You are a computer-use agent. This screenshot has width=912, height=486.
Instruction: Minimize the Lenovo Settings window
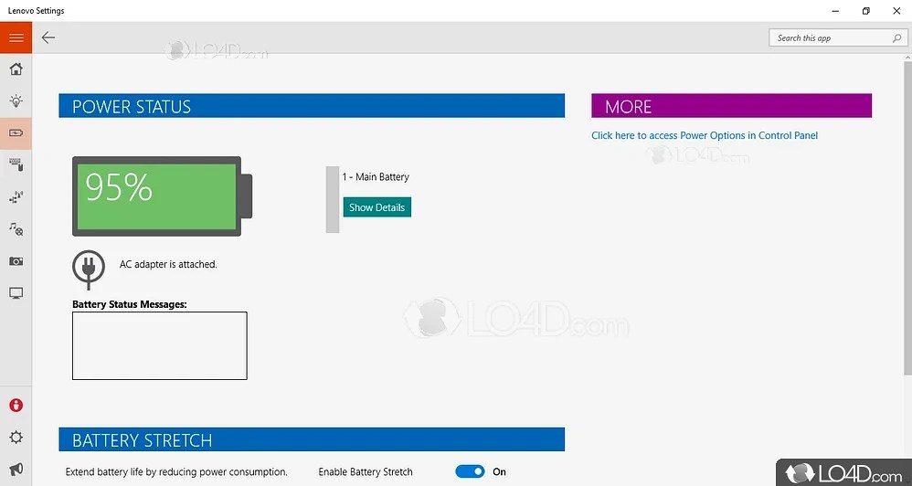pos(835,10)
